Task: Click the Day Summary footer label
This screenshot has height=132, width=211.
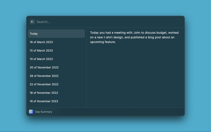Action: (44, 112)
